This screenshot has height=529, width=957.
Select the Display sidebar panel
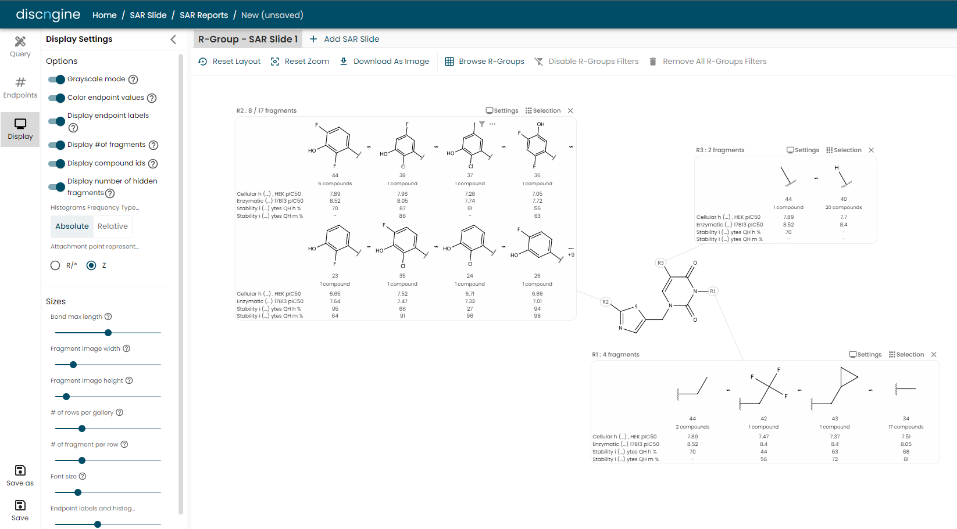20,129
